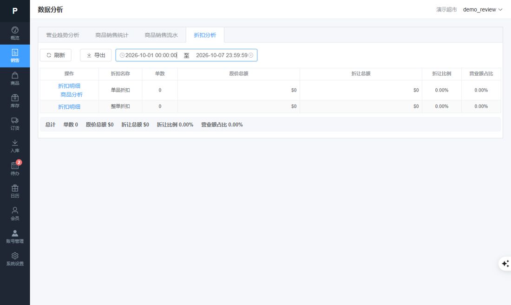This screenshot has width=511, height=305.
Task: Click the 折让比例 column header
Action: click(x=442, y=74)
